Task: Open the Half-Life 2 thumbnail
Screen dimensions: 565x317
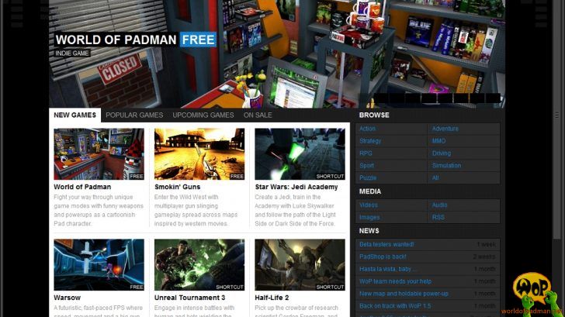Action: (300, 265)
